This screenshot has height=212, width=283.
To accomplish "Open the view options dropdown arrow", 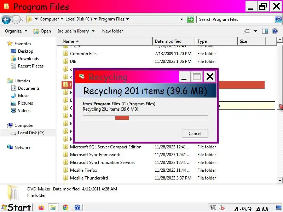I will pos(255,31).
